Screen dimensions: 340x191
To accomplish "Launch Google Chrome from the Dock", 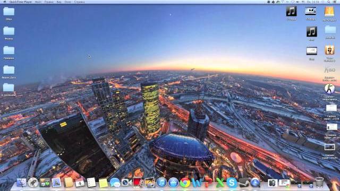I will pyautogui.click(x=185, y=183).
